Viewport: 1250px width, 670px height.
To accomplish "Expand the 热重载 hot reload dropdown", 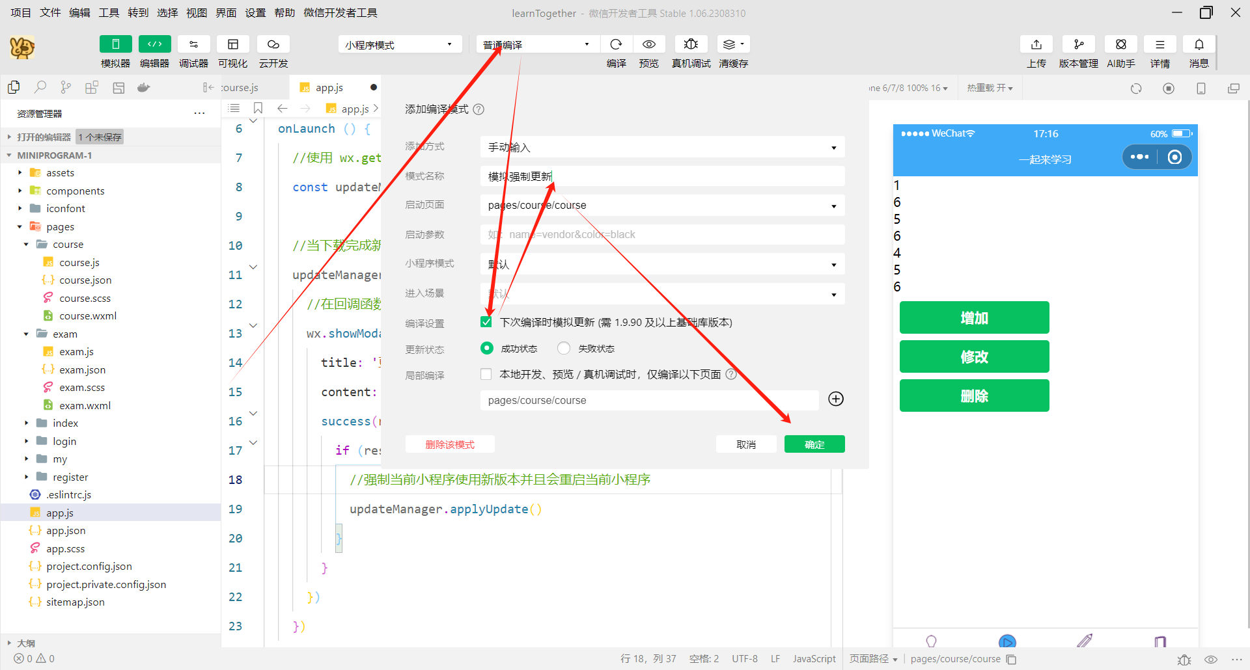I will [990, 88].
